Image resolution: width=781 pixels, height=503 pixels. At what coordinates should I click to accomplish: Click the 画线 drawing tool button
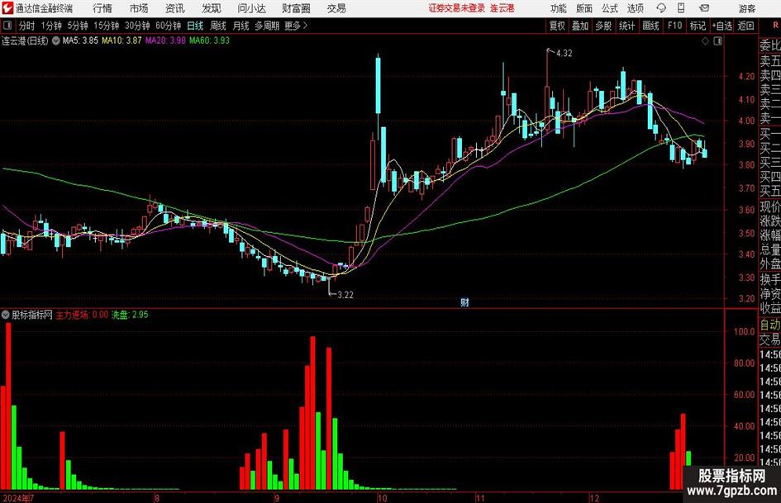tap(650, 26)
